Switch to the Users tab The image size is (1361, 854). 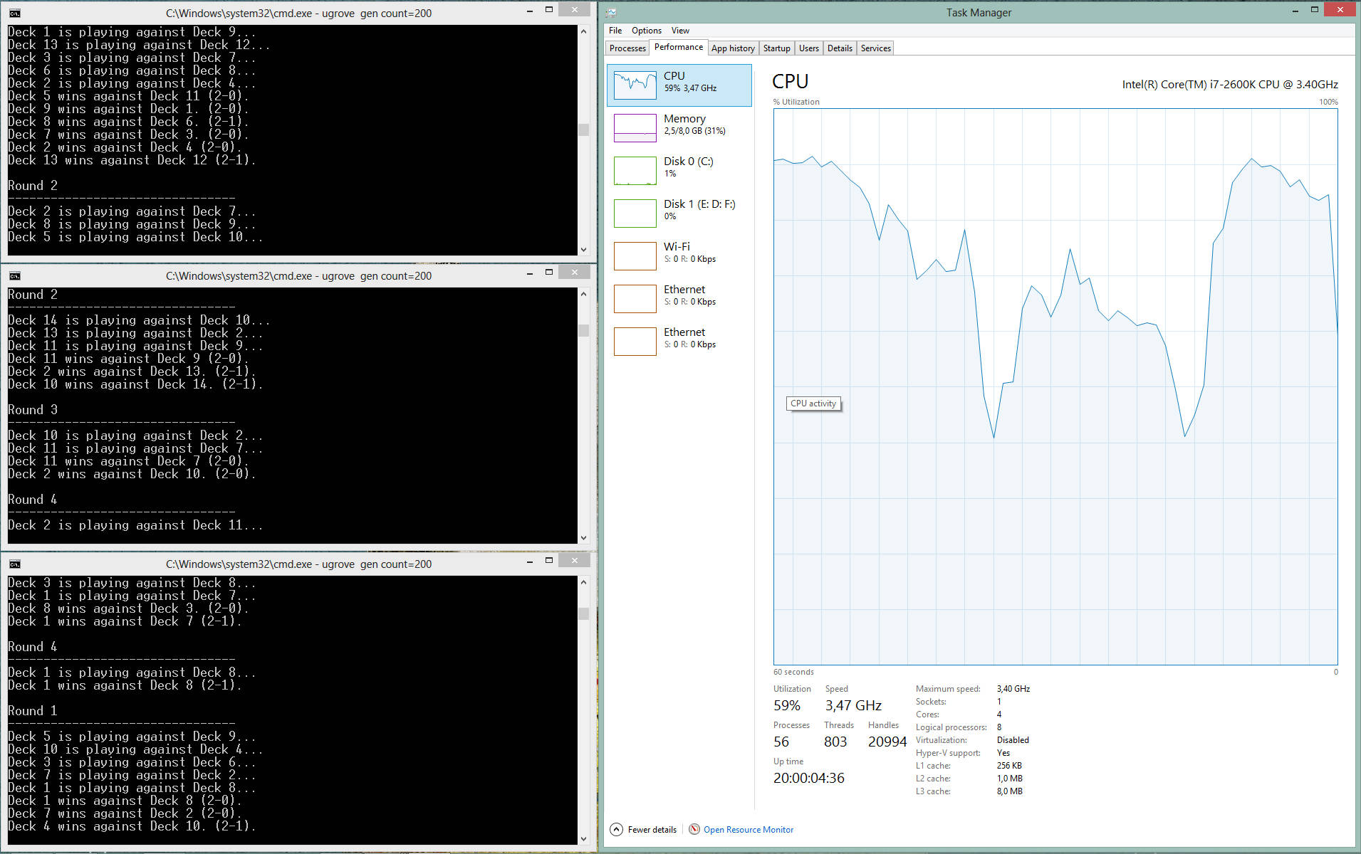click(x=808, y=48)
